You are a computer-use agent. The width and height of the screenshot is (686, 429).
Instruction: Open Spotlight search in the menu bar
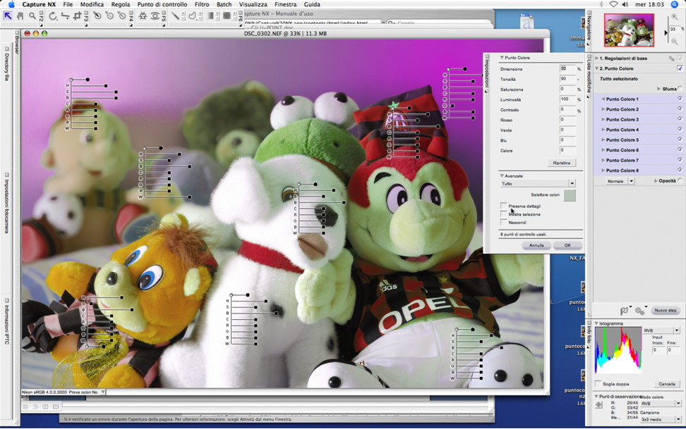tap(674, 4)
